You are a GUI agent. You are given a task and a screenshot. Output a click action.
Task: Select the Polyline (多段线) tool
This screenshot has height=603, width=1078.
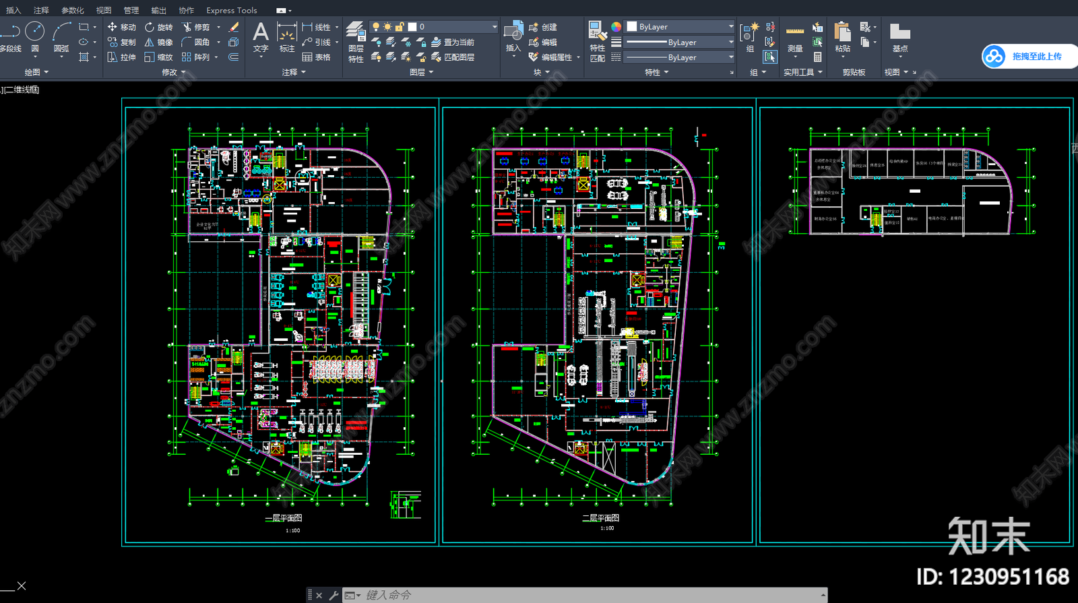[x=10, y=36]
